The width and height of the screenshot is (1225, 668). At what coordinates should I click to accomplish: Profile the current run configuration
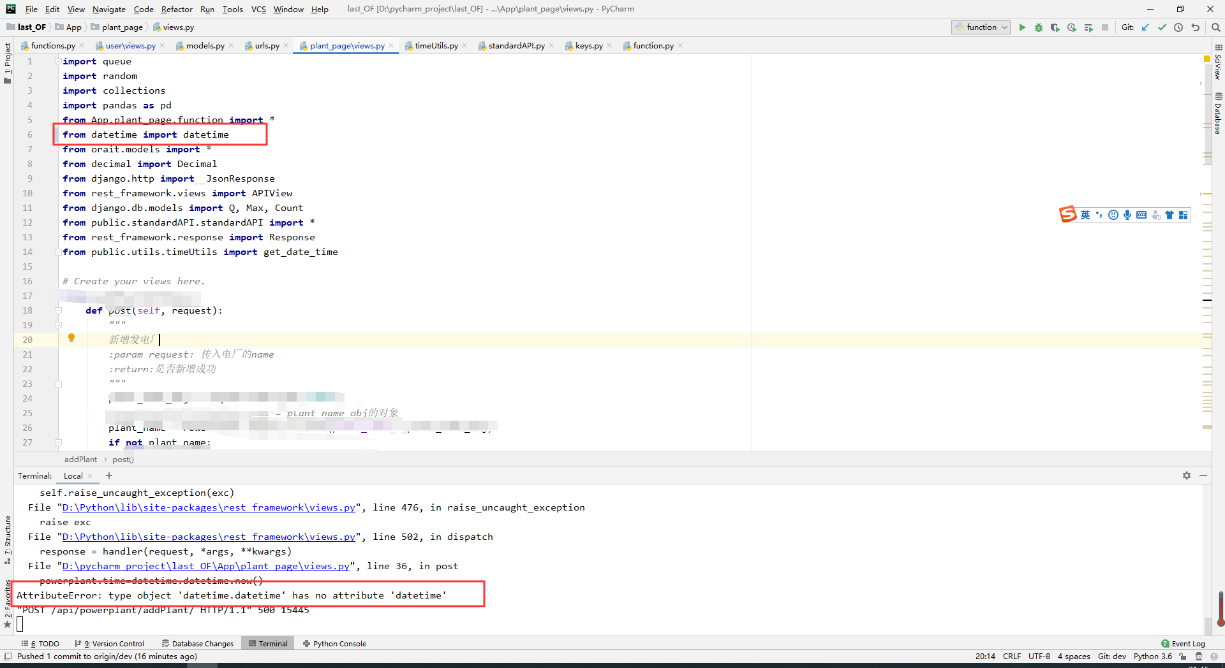[x=1072, y=27]
